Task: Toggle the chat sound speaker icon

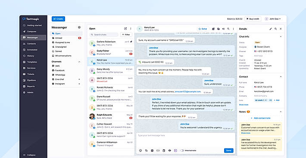Action: pyautogui.click(x=223, y=29)
